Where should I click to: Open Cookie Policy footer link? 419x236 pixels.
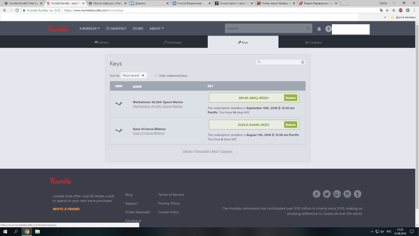[168, 212]
